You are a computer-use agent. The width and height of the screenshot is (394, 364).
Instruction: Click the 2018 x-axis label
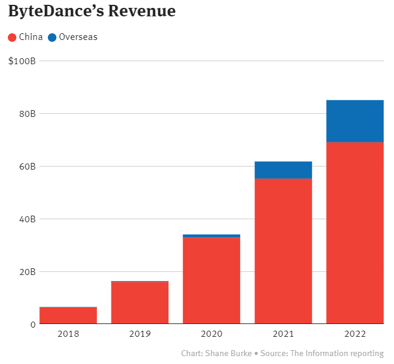tap(68, 334)
